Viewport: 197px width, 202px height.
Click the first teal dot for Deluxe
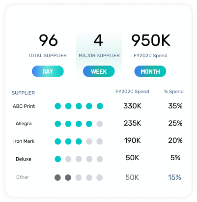coord(58,159)
